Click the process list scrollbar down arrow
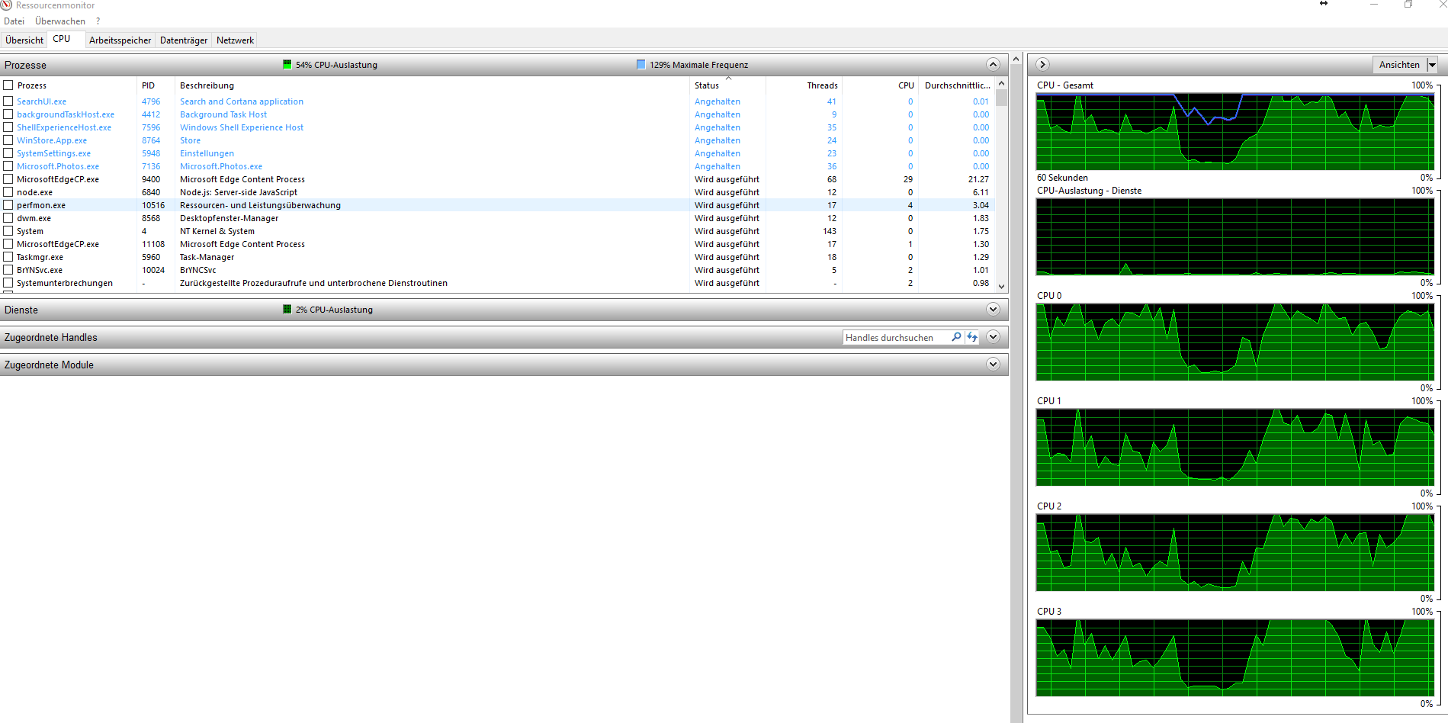Image resolution: width=1448 pixels, height=723 pixels. click(1002, 287)
